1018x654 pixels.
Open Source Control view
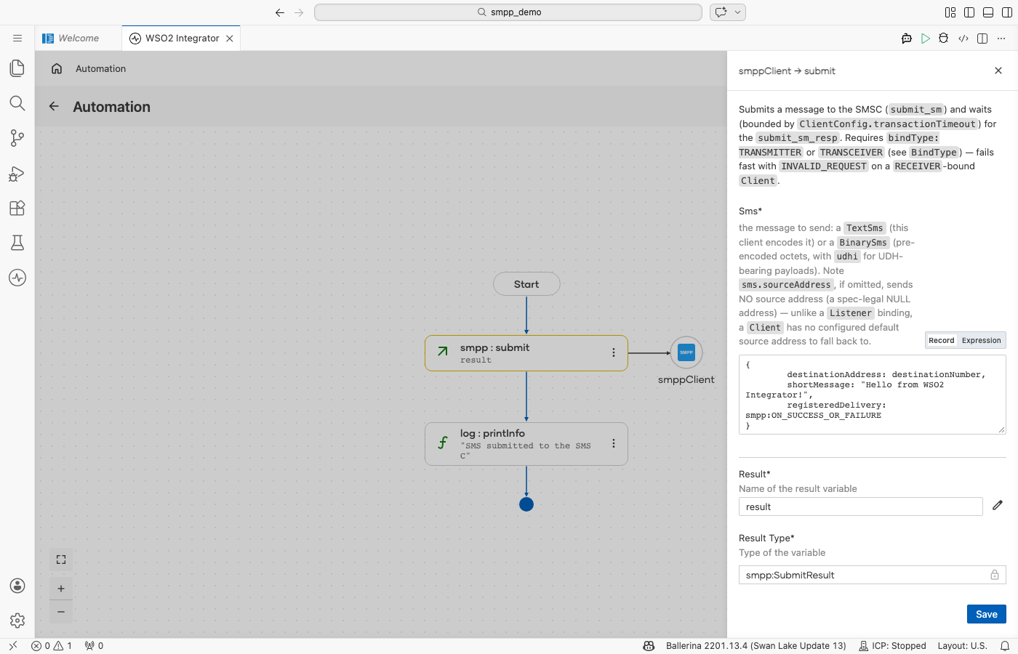tap(17, 138)
